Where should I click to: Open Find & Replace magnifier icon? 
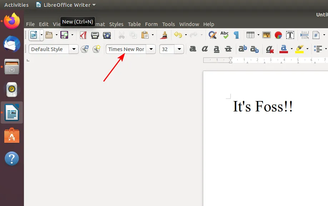click(x=213, y=35)
